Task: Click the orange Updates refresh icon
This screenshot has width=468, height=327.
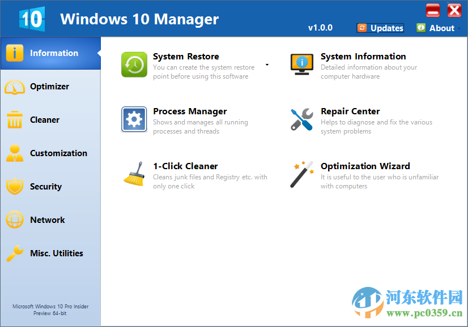Action: pyautogui.click(x=362, y=28)
